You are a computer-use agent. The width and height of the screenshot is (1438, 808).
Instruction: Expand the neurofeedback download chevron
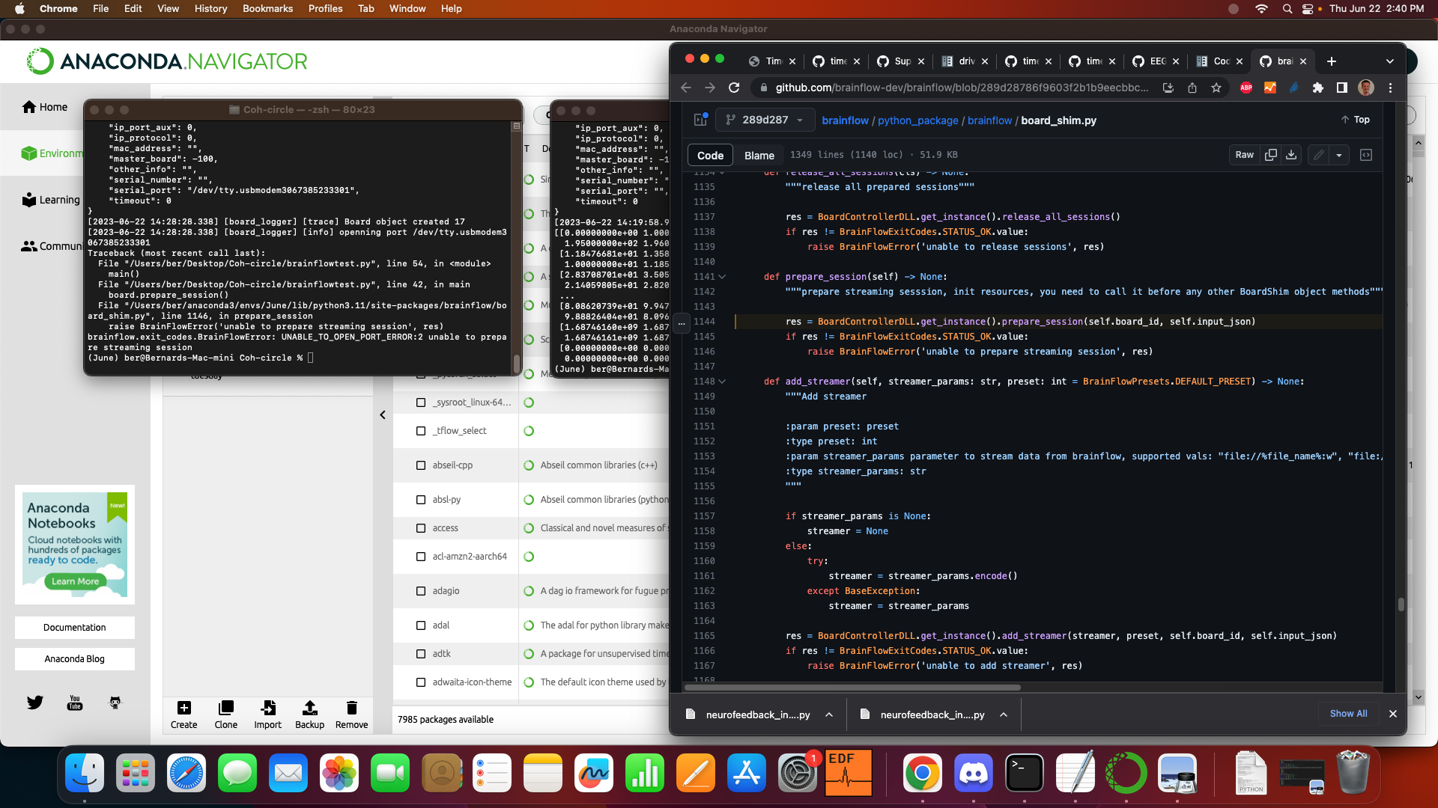829,714
